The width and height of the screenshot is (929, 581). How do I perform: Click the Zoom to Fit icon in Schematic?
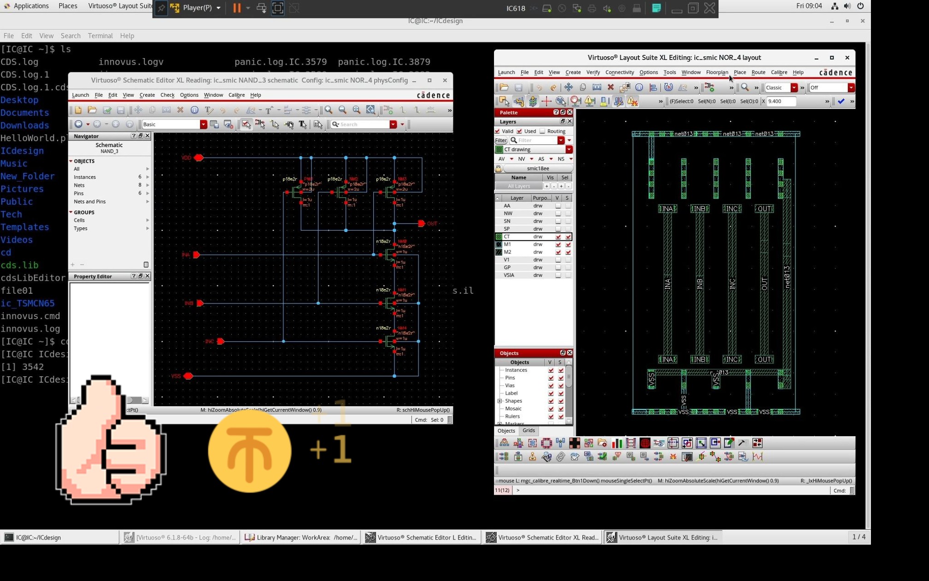pos(357,110)
